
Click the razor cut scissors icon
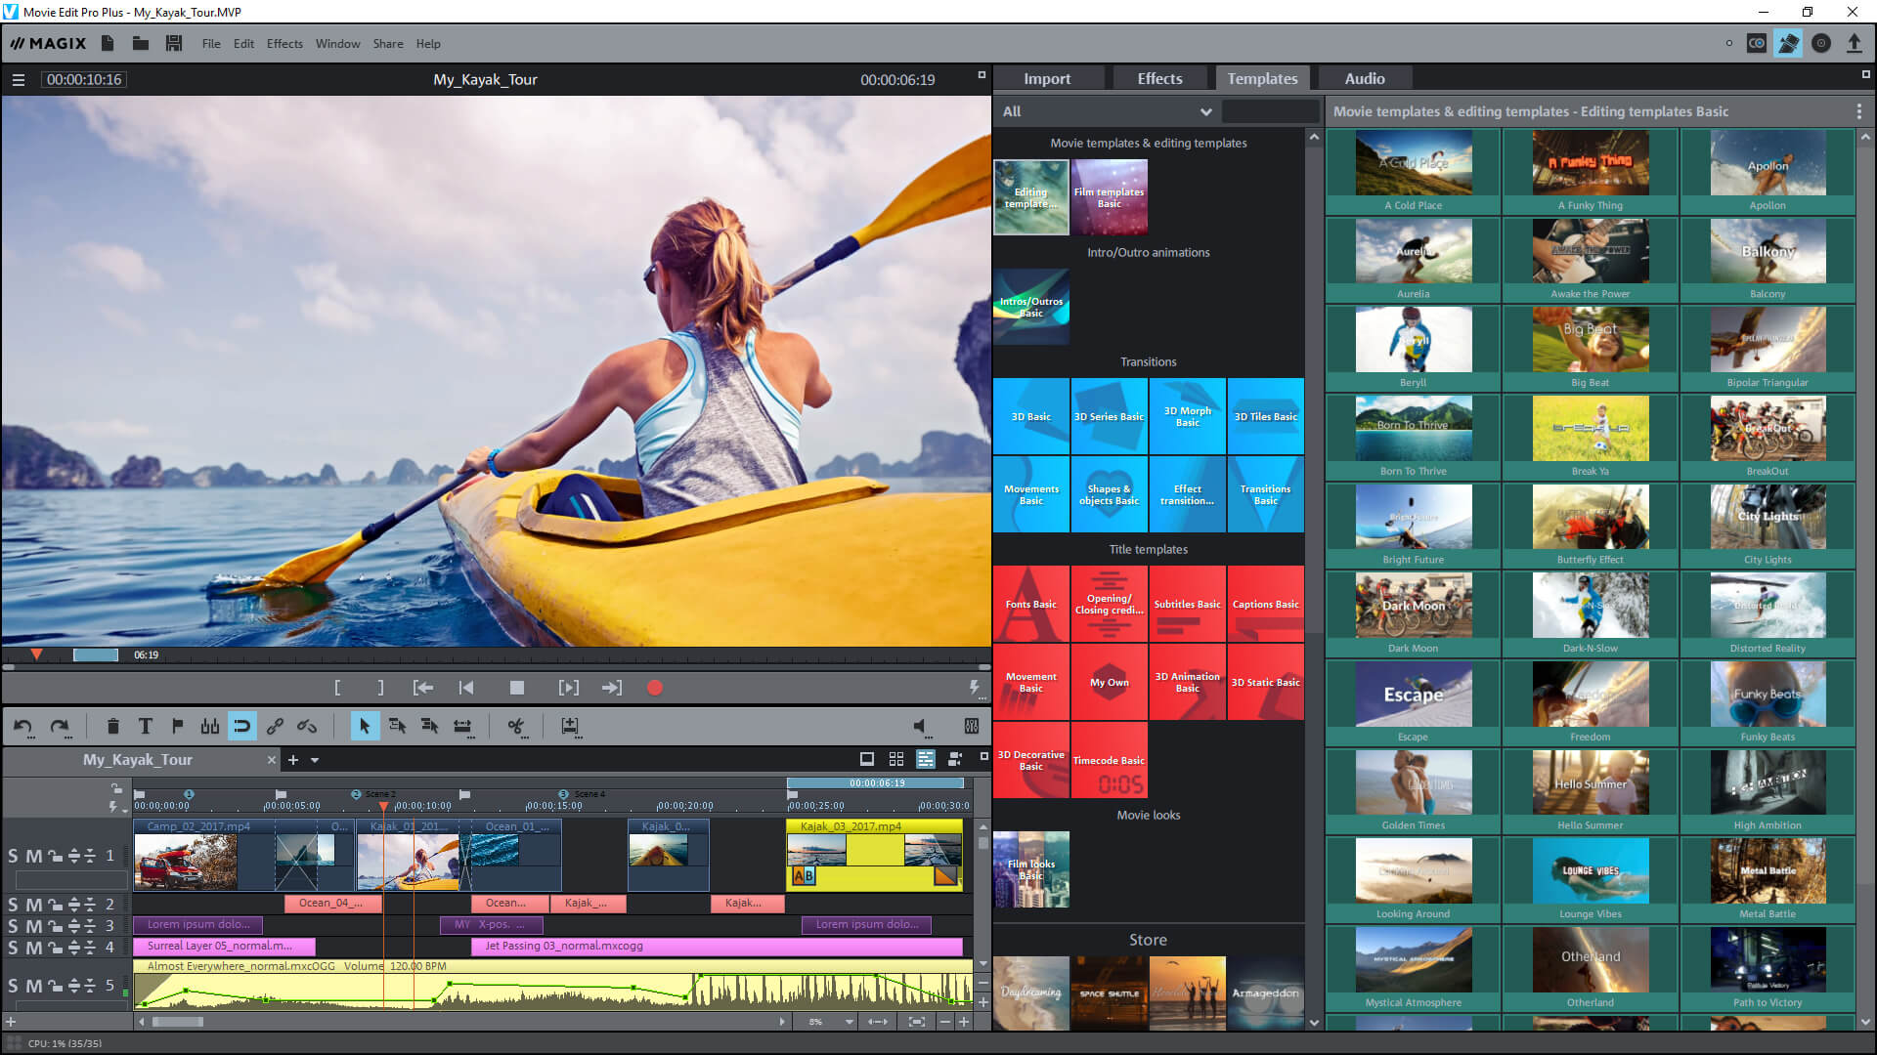click(x=515, y=726)
